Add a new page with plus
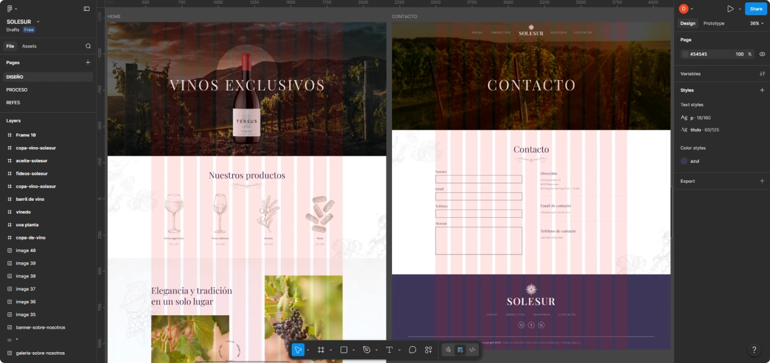Screen dimensions: 770x363 (x=88, y=62)
